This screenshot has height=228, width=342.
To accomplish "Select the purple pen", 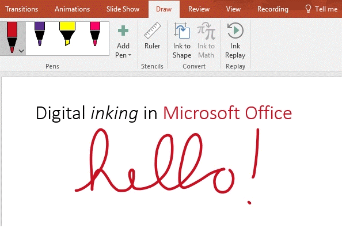I will pos(40,34).
